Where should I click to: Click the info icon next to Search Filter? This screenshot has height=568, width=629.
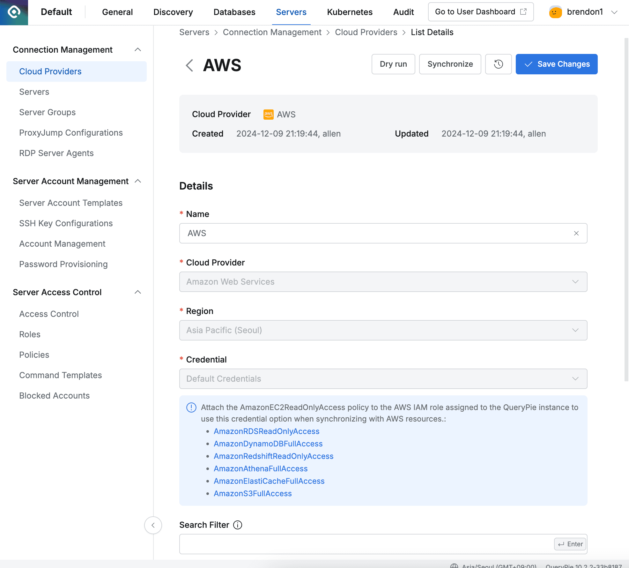[237, 525]
